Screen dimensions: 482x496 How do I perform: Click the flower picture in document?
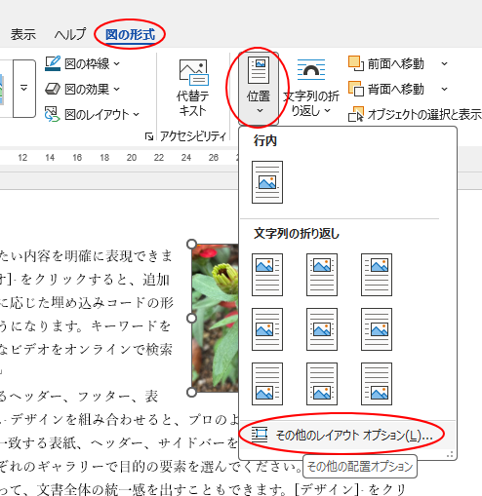coord(216,319)
